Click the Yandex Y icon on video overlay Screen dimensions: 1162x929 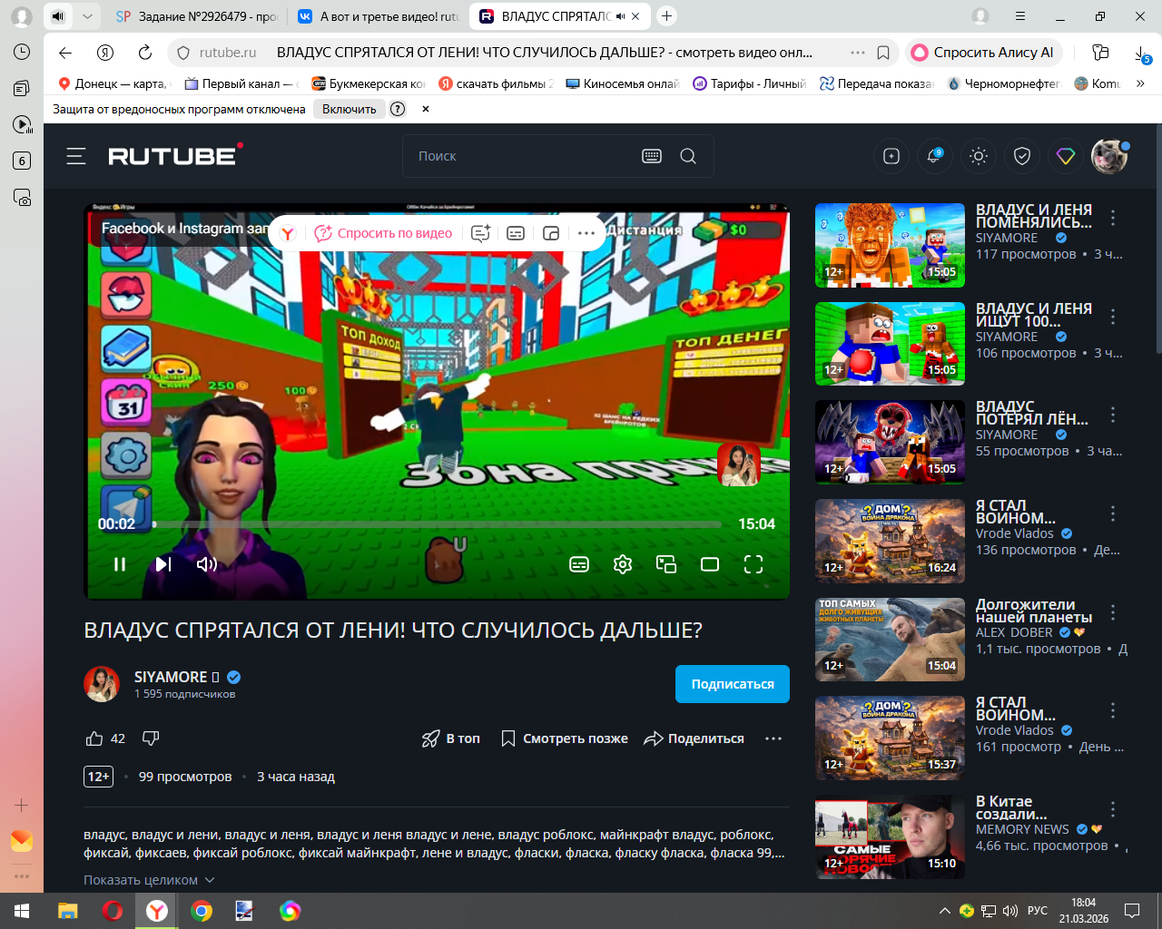click(288, 233)
